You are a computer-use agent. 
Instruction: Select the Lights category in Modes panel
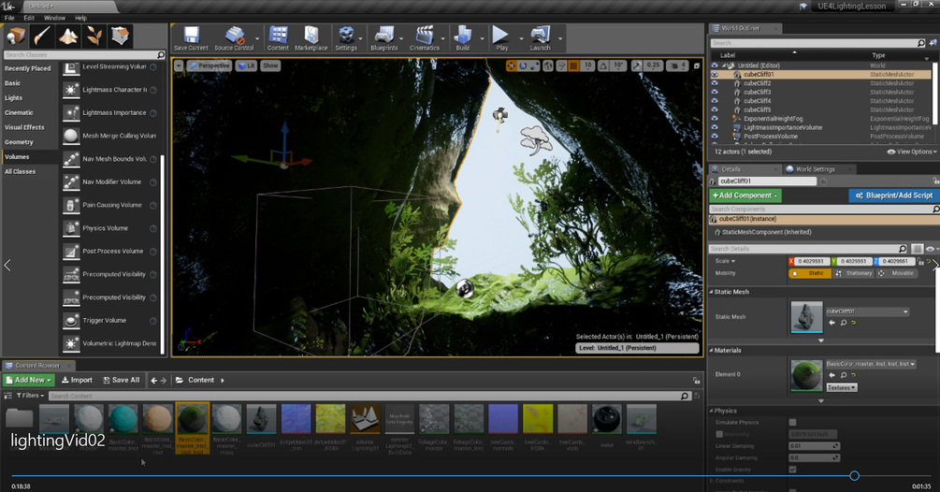point(13,97)
